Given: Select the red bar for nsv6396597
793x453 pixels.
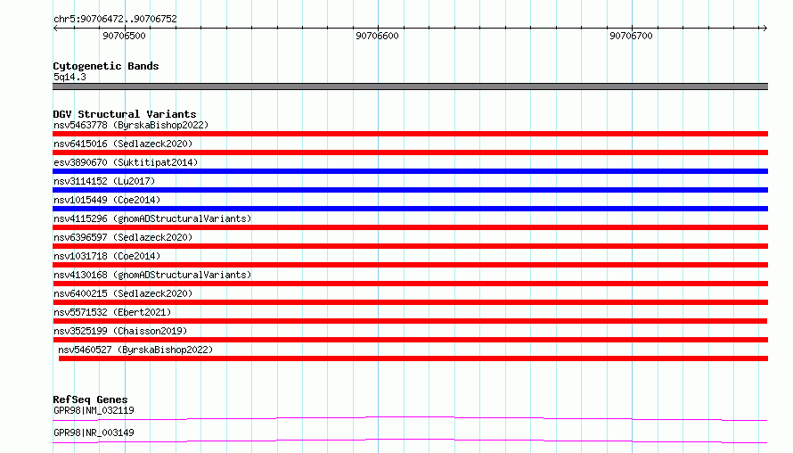Looking at the screenshot, I should coord(410,246).
